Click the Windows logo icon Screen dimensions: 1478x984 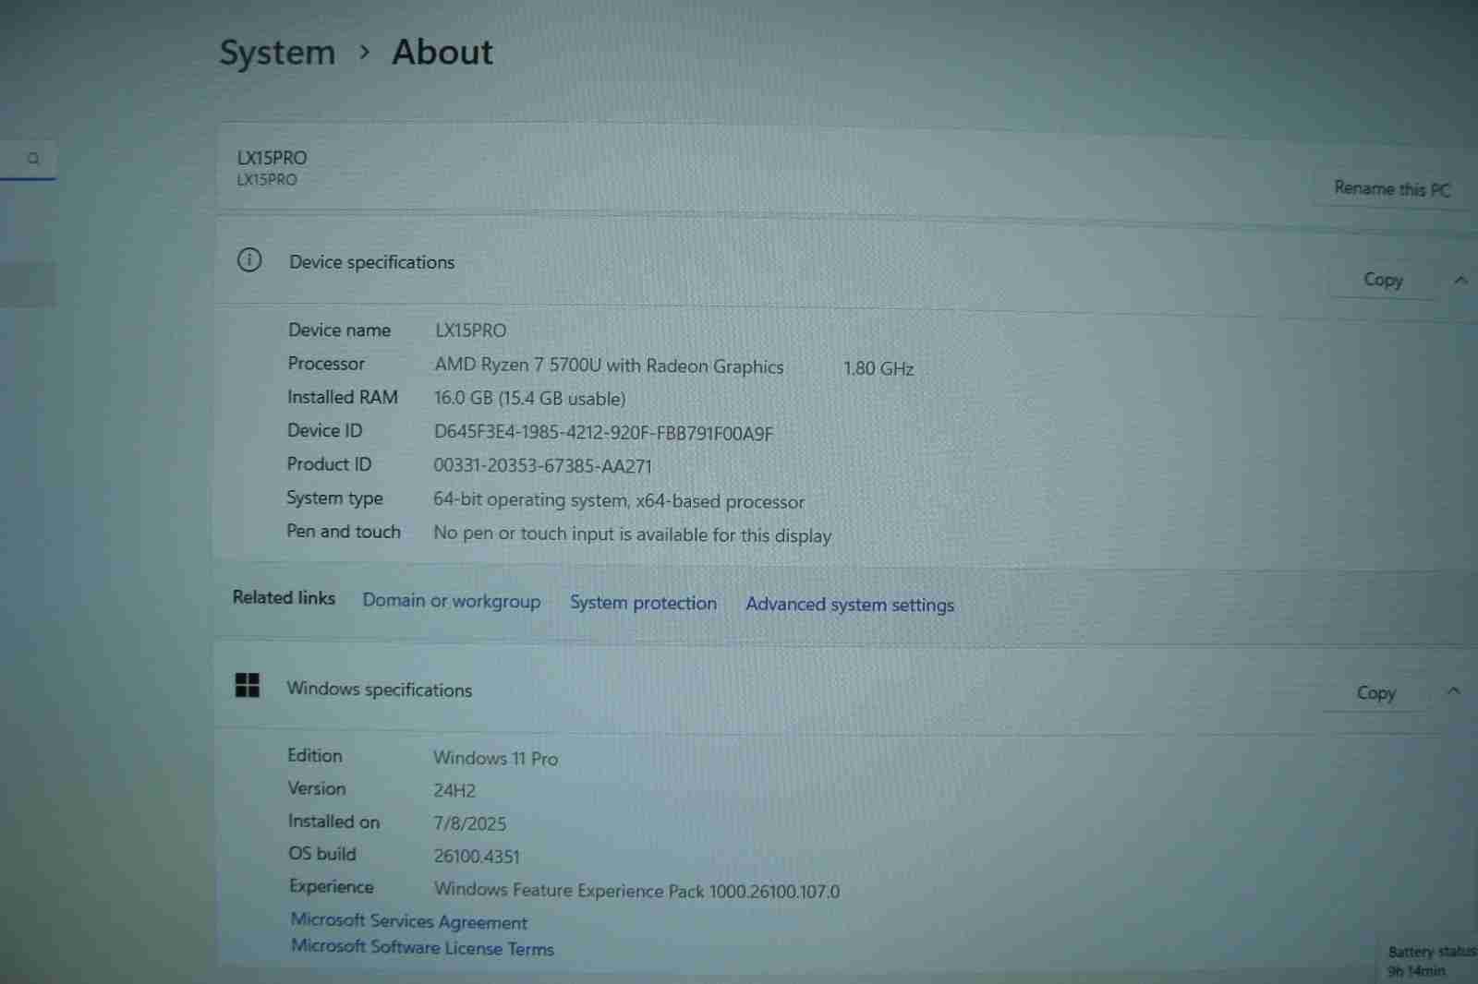point(248,685)
